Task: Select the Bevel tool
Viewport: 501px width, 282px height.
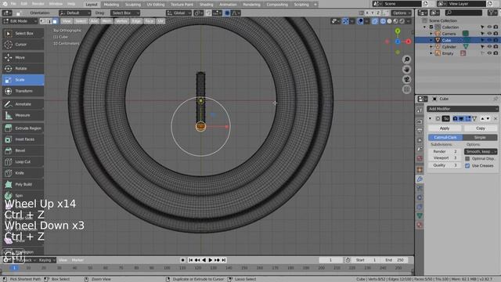Action: (x=23, y=150)
